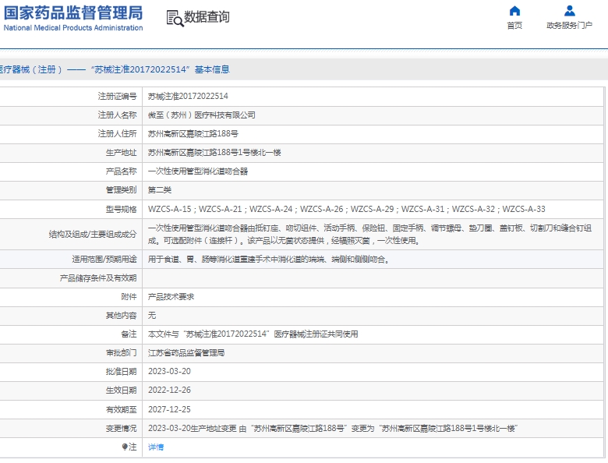Click the 生产地址 row label
The width and height of the screenshot is (608, 463).
pyautogui.click(x=122, y=153)
